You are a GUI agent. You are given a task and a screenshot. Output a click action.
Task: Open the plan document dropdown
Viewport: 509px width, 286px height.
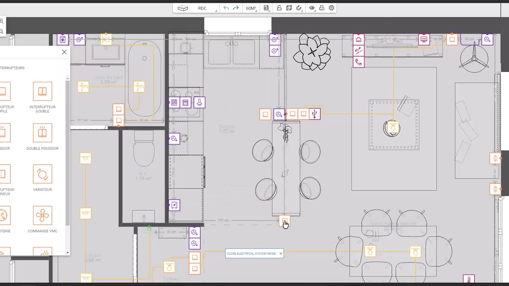(267, 8)
